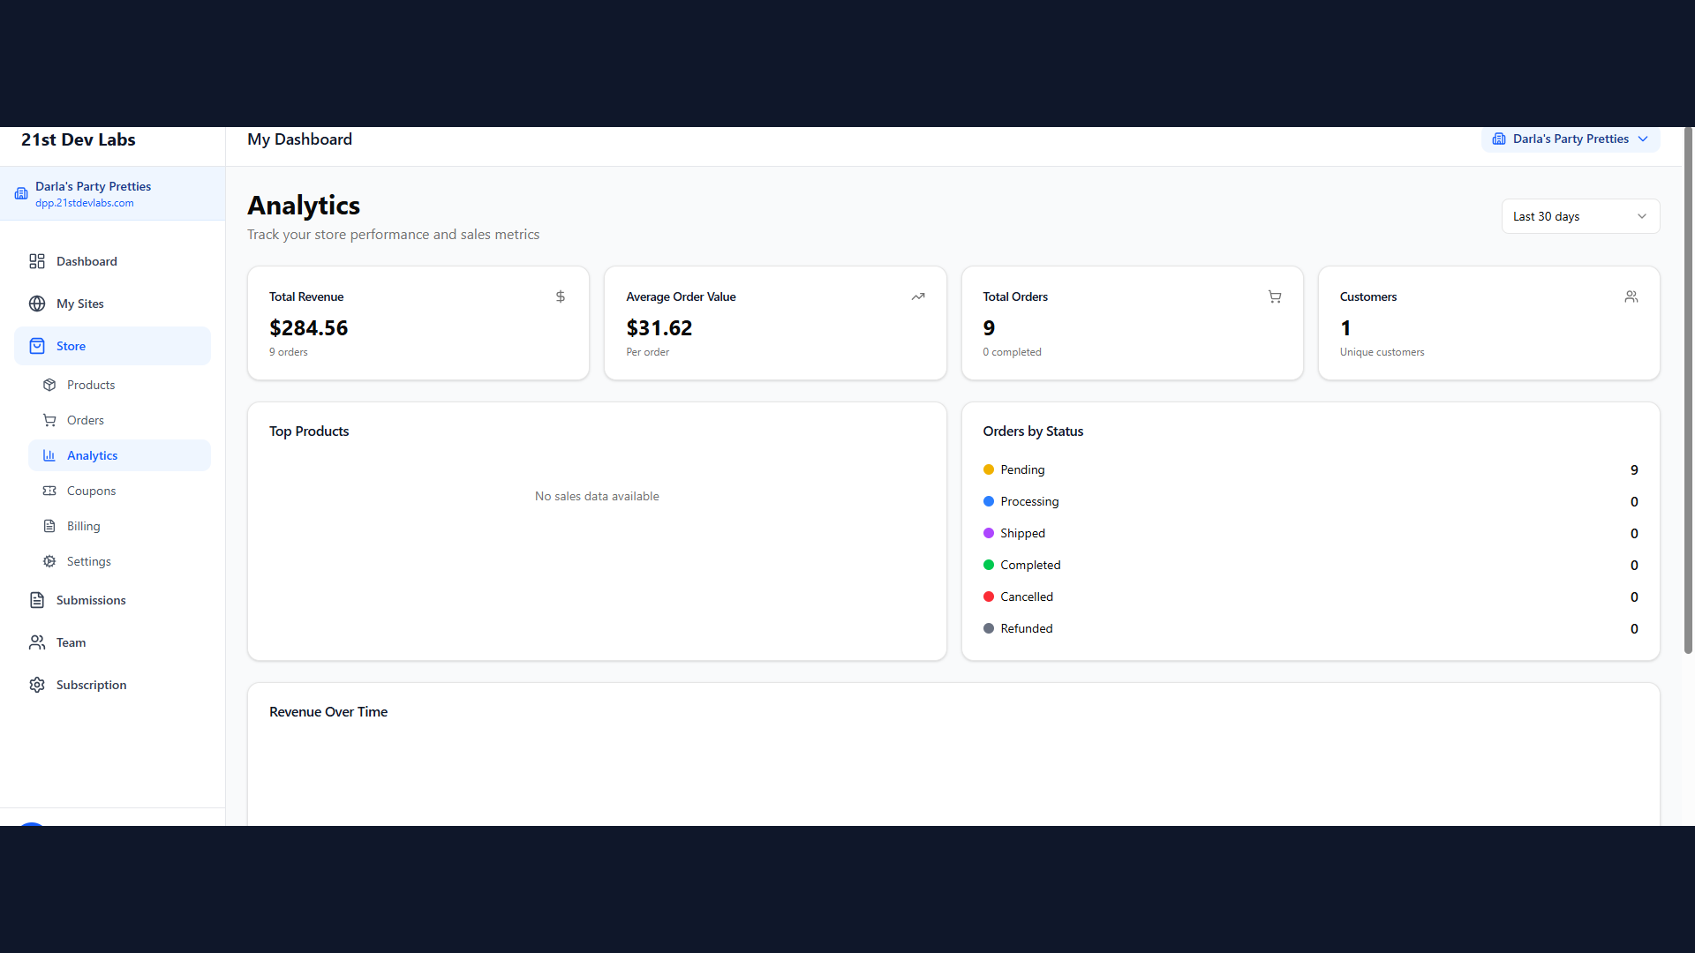The height and width of the screenshot is (953, 1695).
Task: Open the dpp.21stdevlabs.com site link
Action: 85,203
